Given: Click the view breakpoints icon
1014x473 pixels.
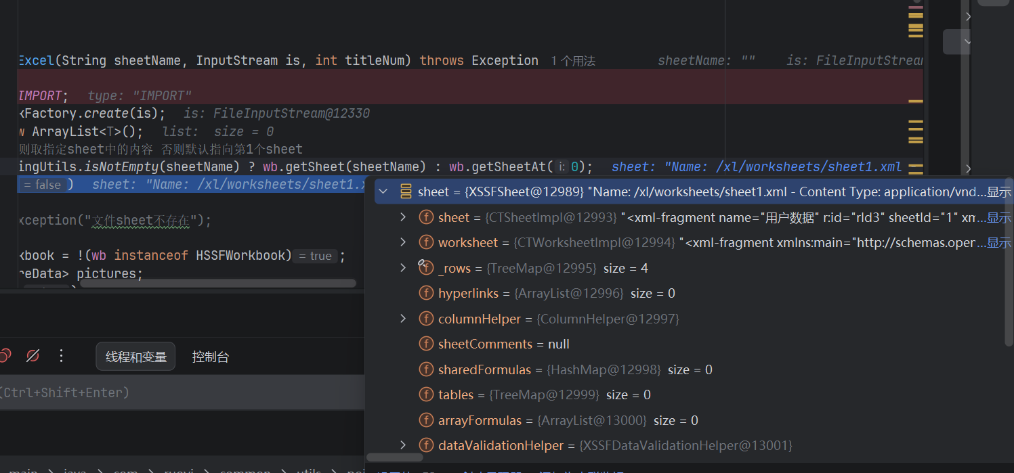Looking at the screenshot, I should [4, 356].
